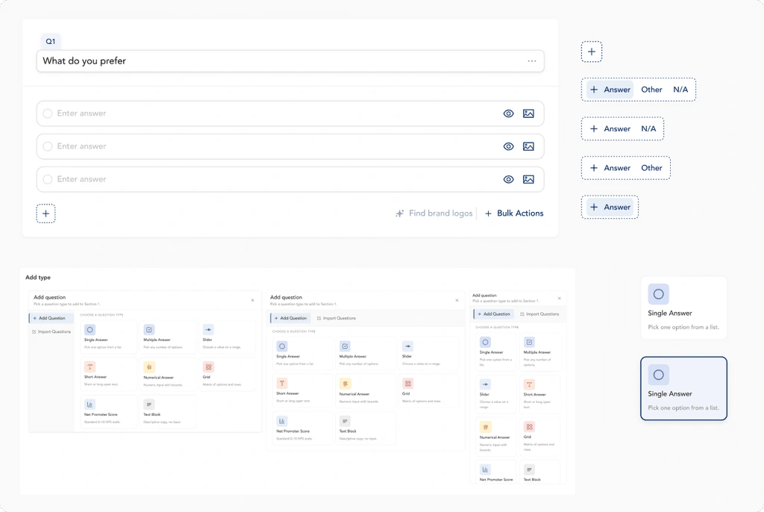Select Import Questions in left dialog's sidebar
764x512 pixels.
click(x=51, y=331)
